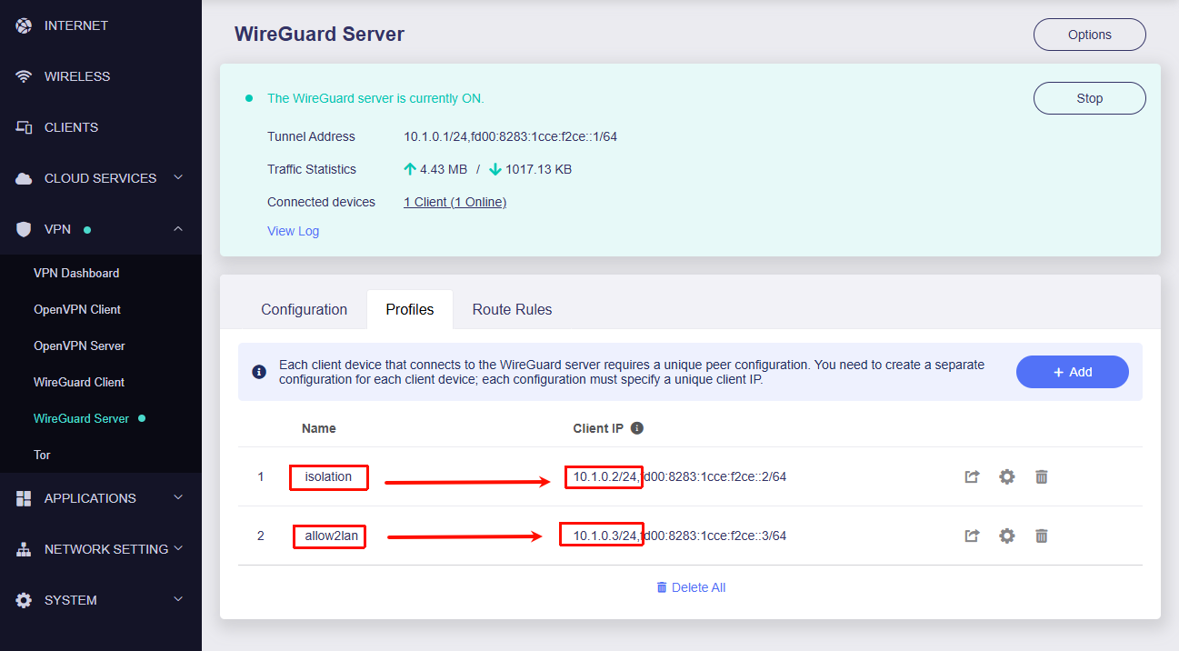Open settings gear for allow2lan profile

coord(1006,536)
